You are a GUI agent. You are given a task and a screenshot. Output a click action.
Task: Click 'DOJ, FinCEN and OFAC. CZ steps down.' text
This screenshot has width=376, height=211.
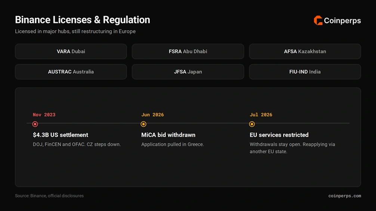tap(77, 145)
